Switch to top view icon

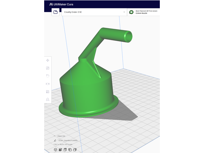65,149
